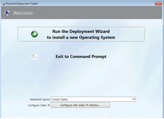Open the Keyboard Layout dropdown showing United States
The height and width of the screenshot is (119, 164).
93,99
